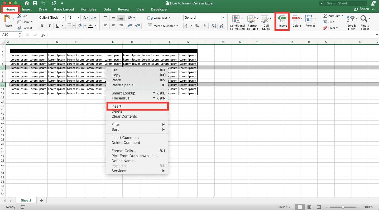Activate the Format painter brush
379x210 pixels.
(x=19, y=28)
